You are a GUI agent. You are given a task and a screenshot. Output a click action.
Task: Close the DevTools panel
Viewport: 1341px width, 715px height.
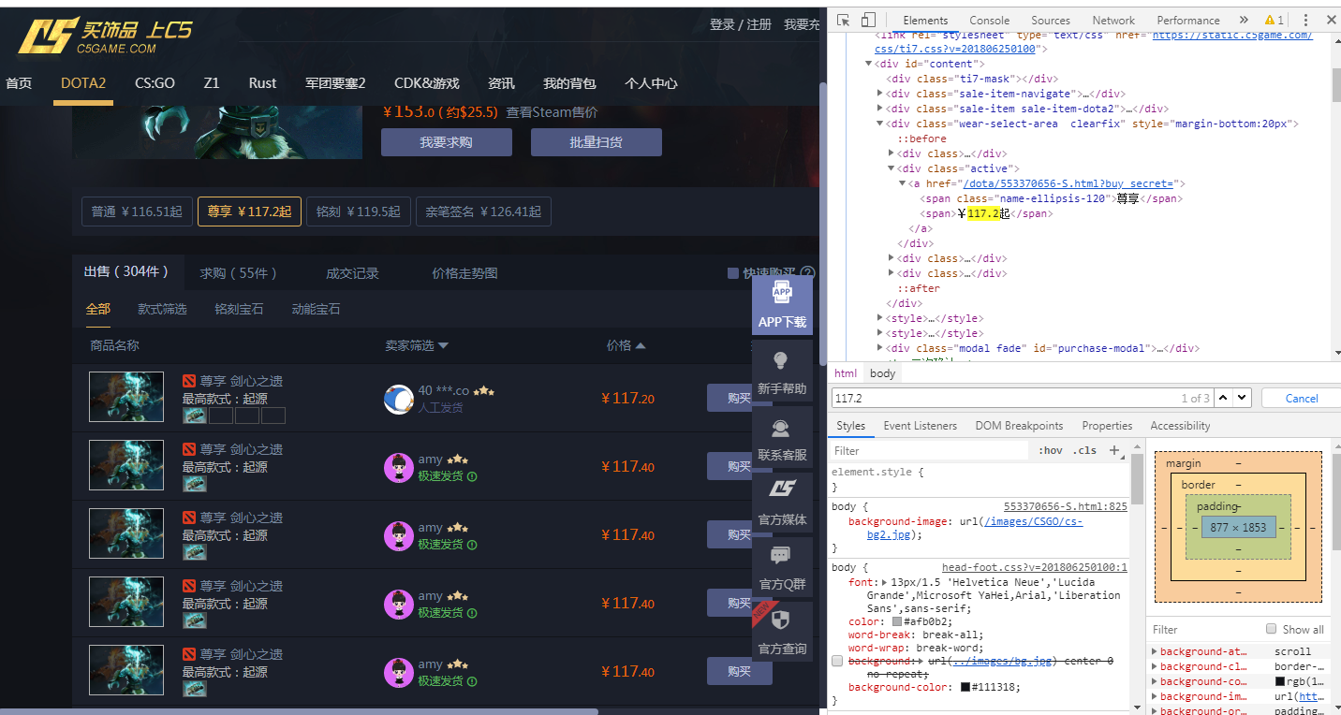point(1332,20)
